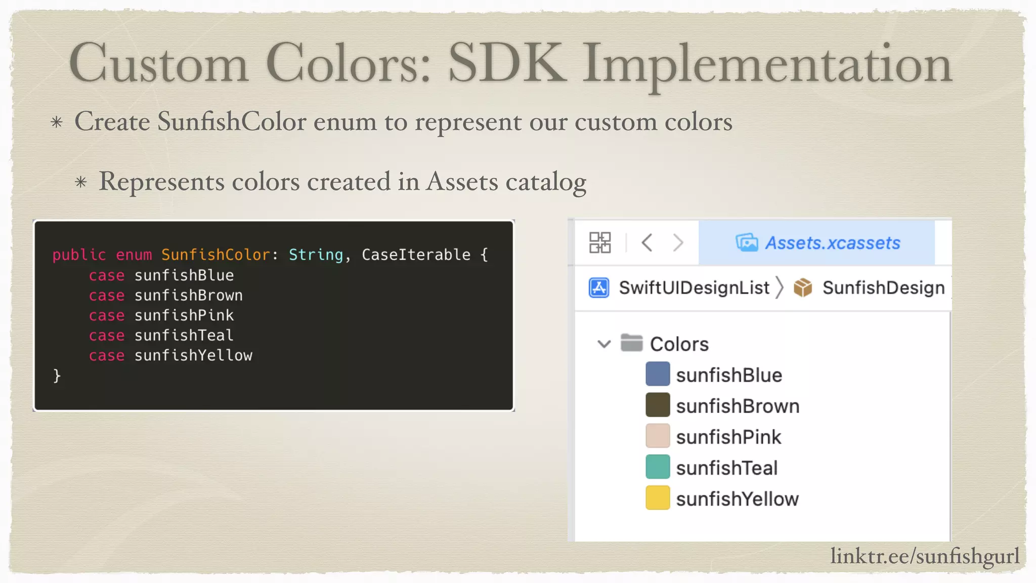
Task: Click the sunfishYellow color swatch
Action: click(658, 497)
